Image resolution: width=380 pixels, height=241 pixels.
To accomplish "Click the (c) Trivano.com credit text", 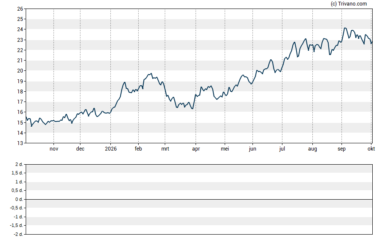I will [x=349, y=3].
